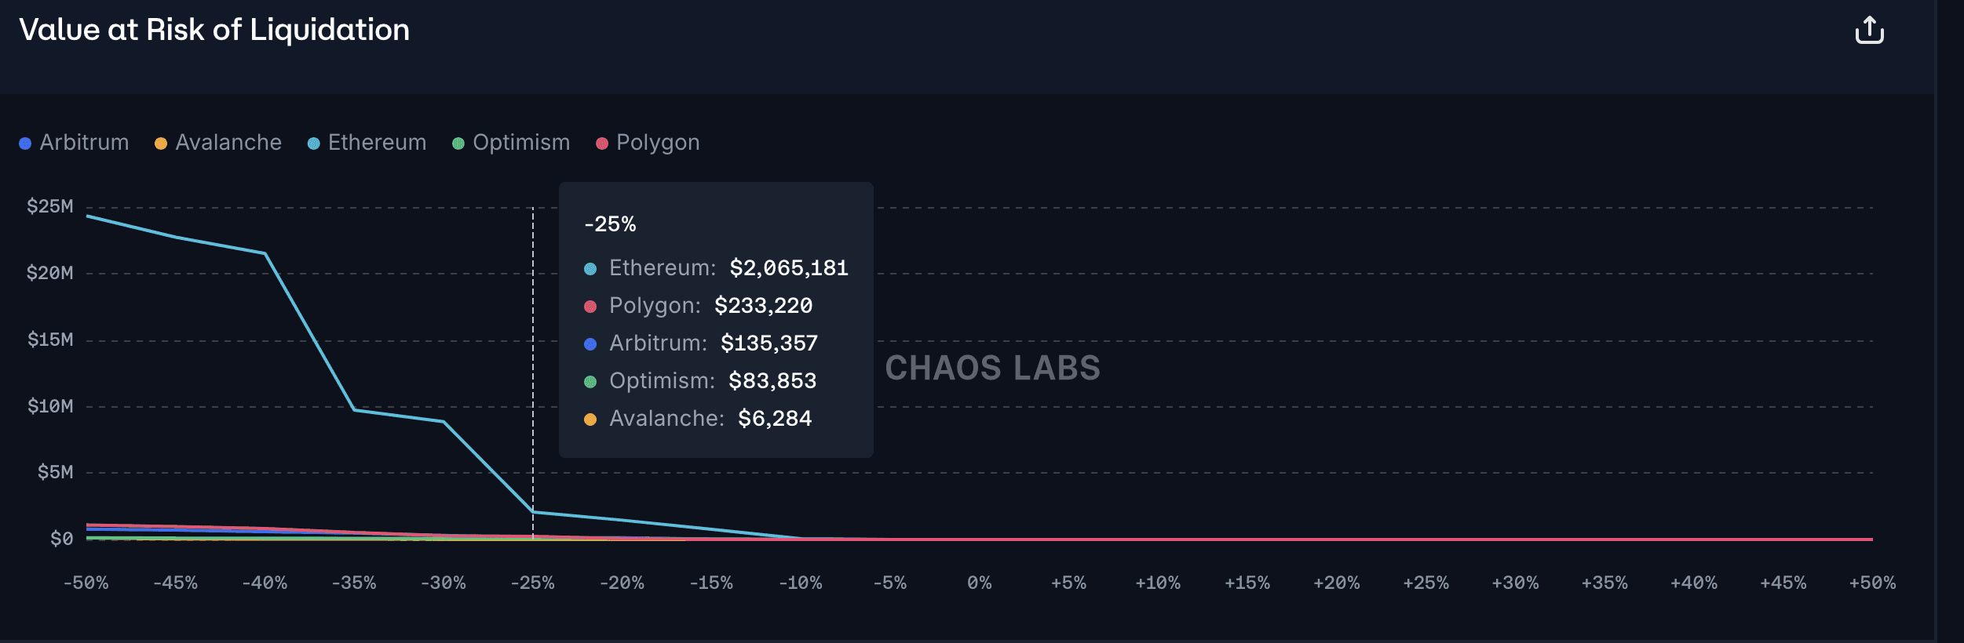The width and height of the screenshot is (1964, 643).
Task: Click Arbitrum's blue dot in the legend
Action: tap(25, 143)
